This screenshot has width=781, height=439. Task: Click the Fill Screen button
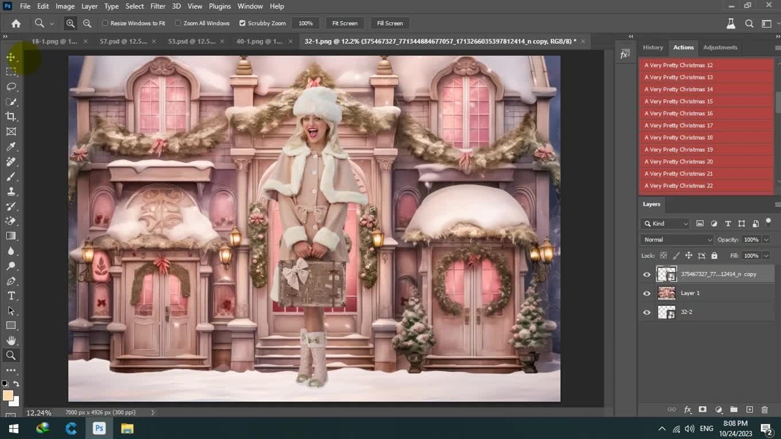[x=390, y=23]
